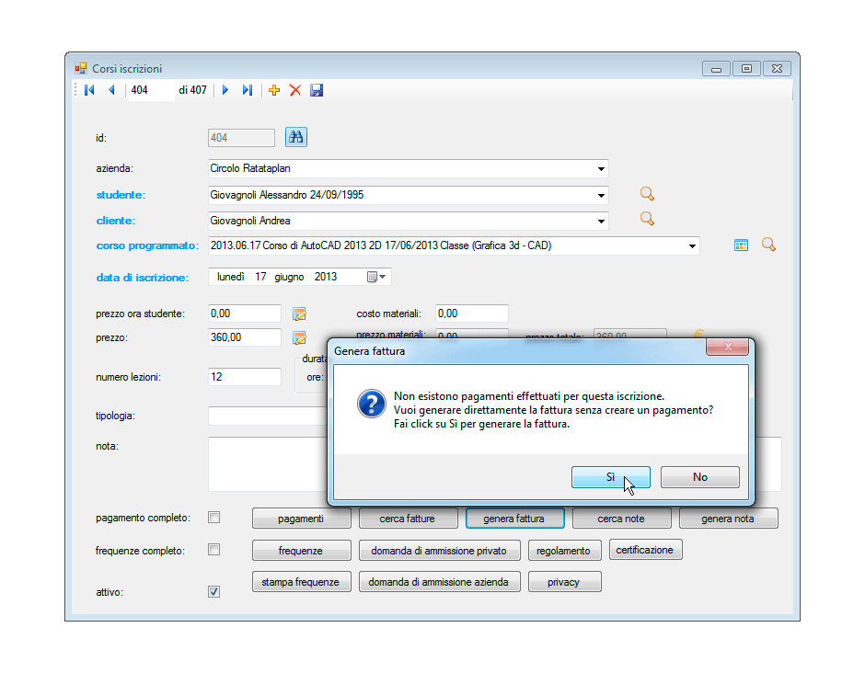This screenshot has height=673, width=865.
Task: Click cerca fatture button
Action: (409, 519)
